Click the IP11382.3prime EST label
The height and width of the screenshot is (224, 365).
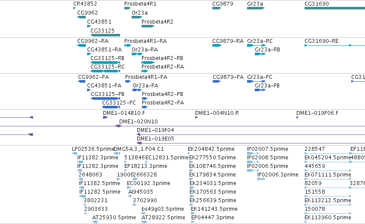pyautogui.click(x=98, y=158)
